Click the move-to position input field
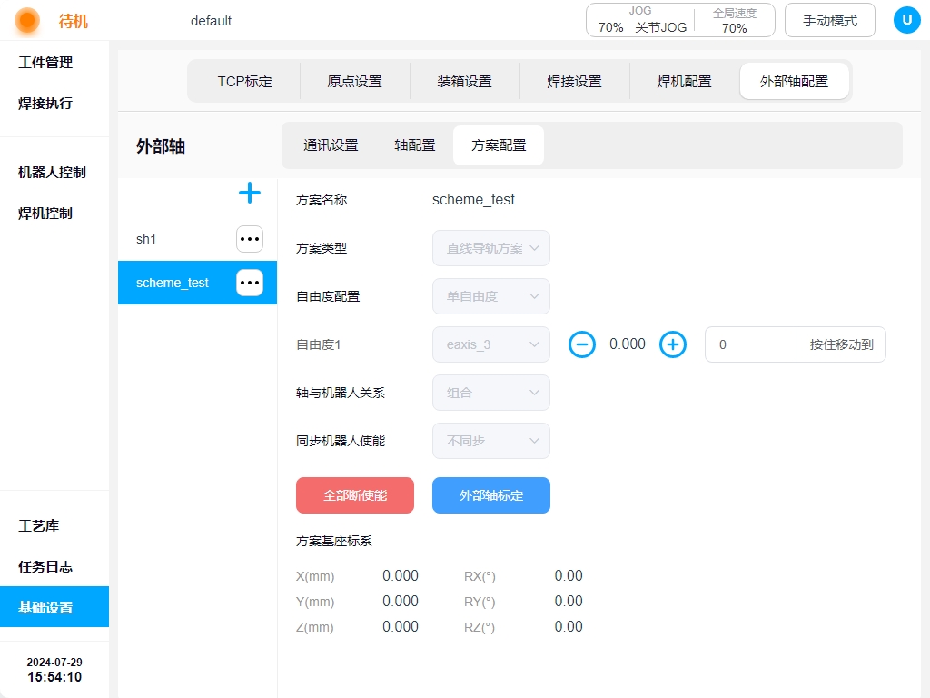 pyautogui.click(x=750, y=344)
